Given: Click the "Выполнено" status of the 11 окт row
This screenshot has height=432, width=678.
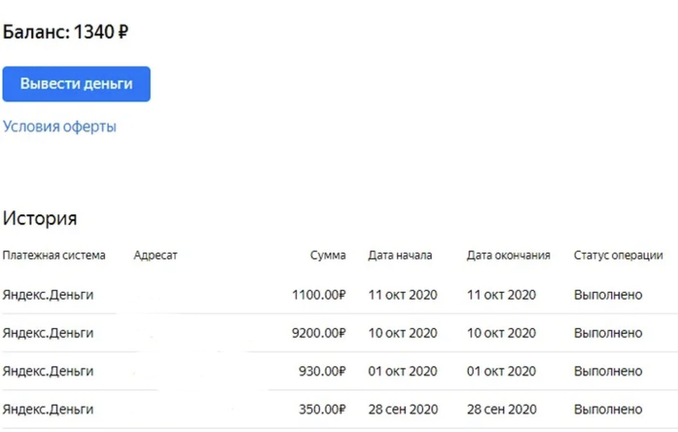Looking at the screenshot, I should coord(608,295).
